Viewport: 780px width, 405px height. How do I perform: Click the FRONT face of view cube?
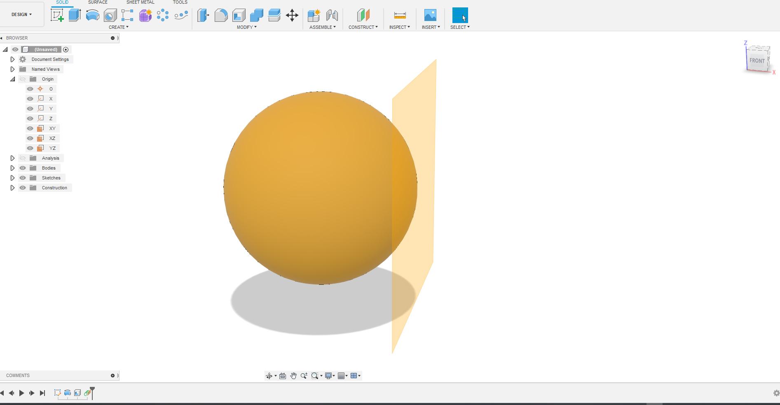pyautogui.click(x=757, y=61)
